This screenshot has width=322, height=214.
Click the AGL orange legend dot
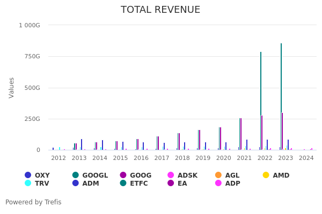pyautogui.click(x=218, y=175)
